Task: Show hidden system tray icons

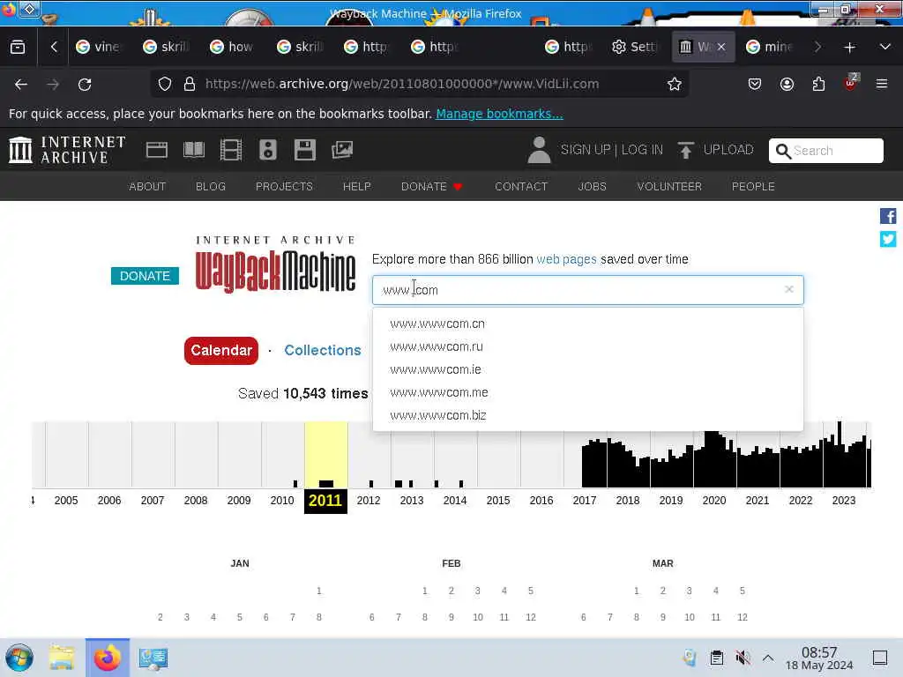Action: point(768,658)
